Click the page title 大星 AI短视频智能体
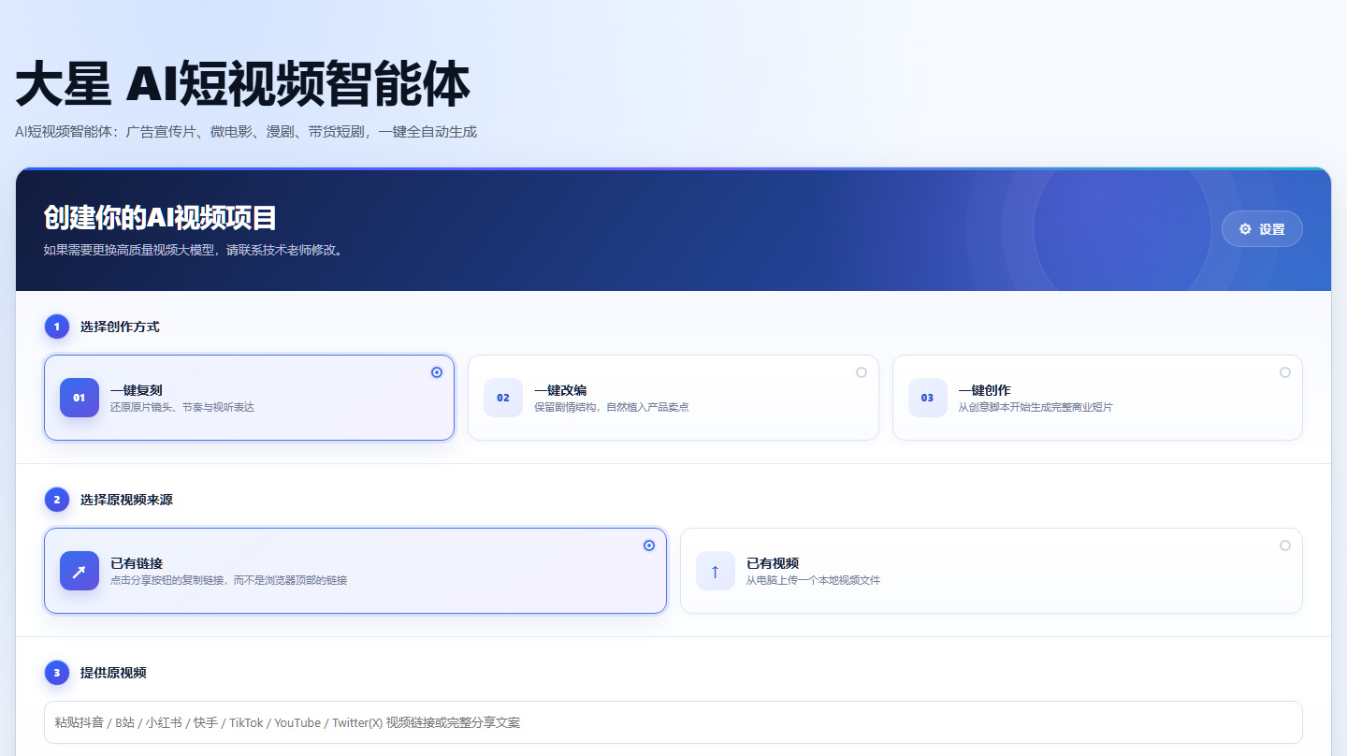The height and width of the screenshot is (756, 1347). (x=243, y=85)
